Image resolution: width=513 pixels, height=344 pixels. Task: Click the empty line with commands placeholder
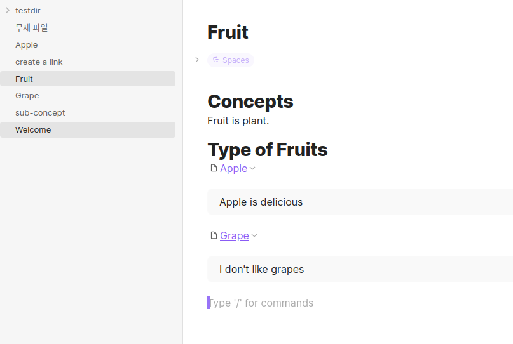[262, 303]
